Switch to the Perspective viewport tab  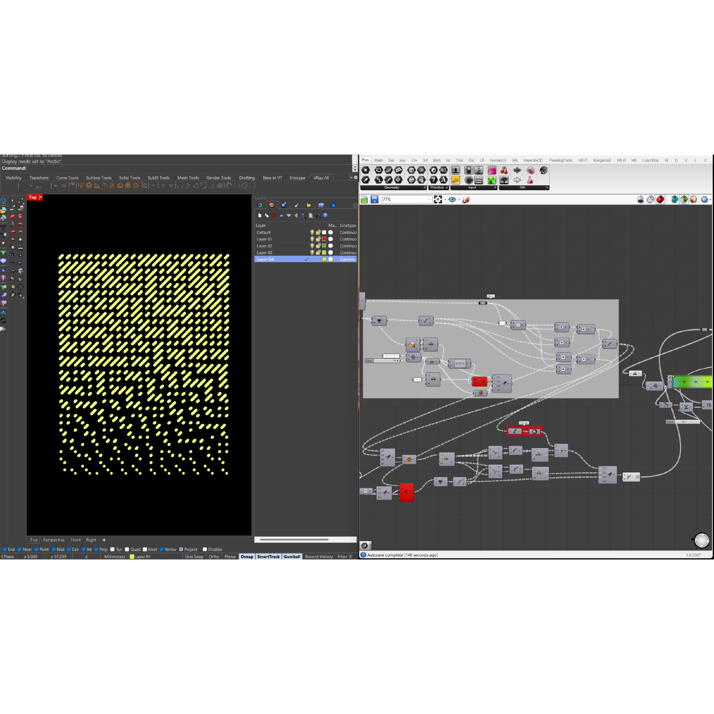point(54,540)
